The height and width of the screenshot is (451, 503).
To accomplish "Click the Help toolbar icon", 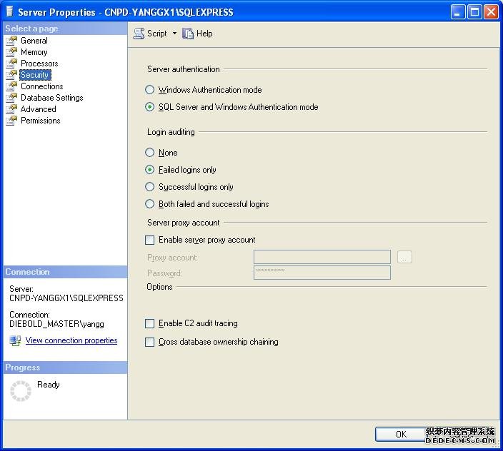I will click(189, 34).
